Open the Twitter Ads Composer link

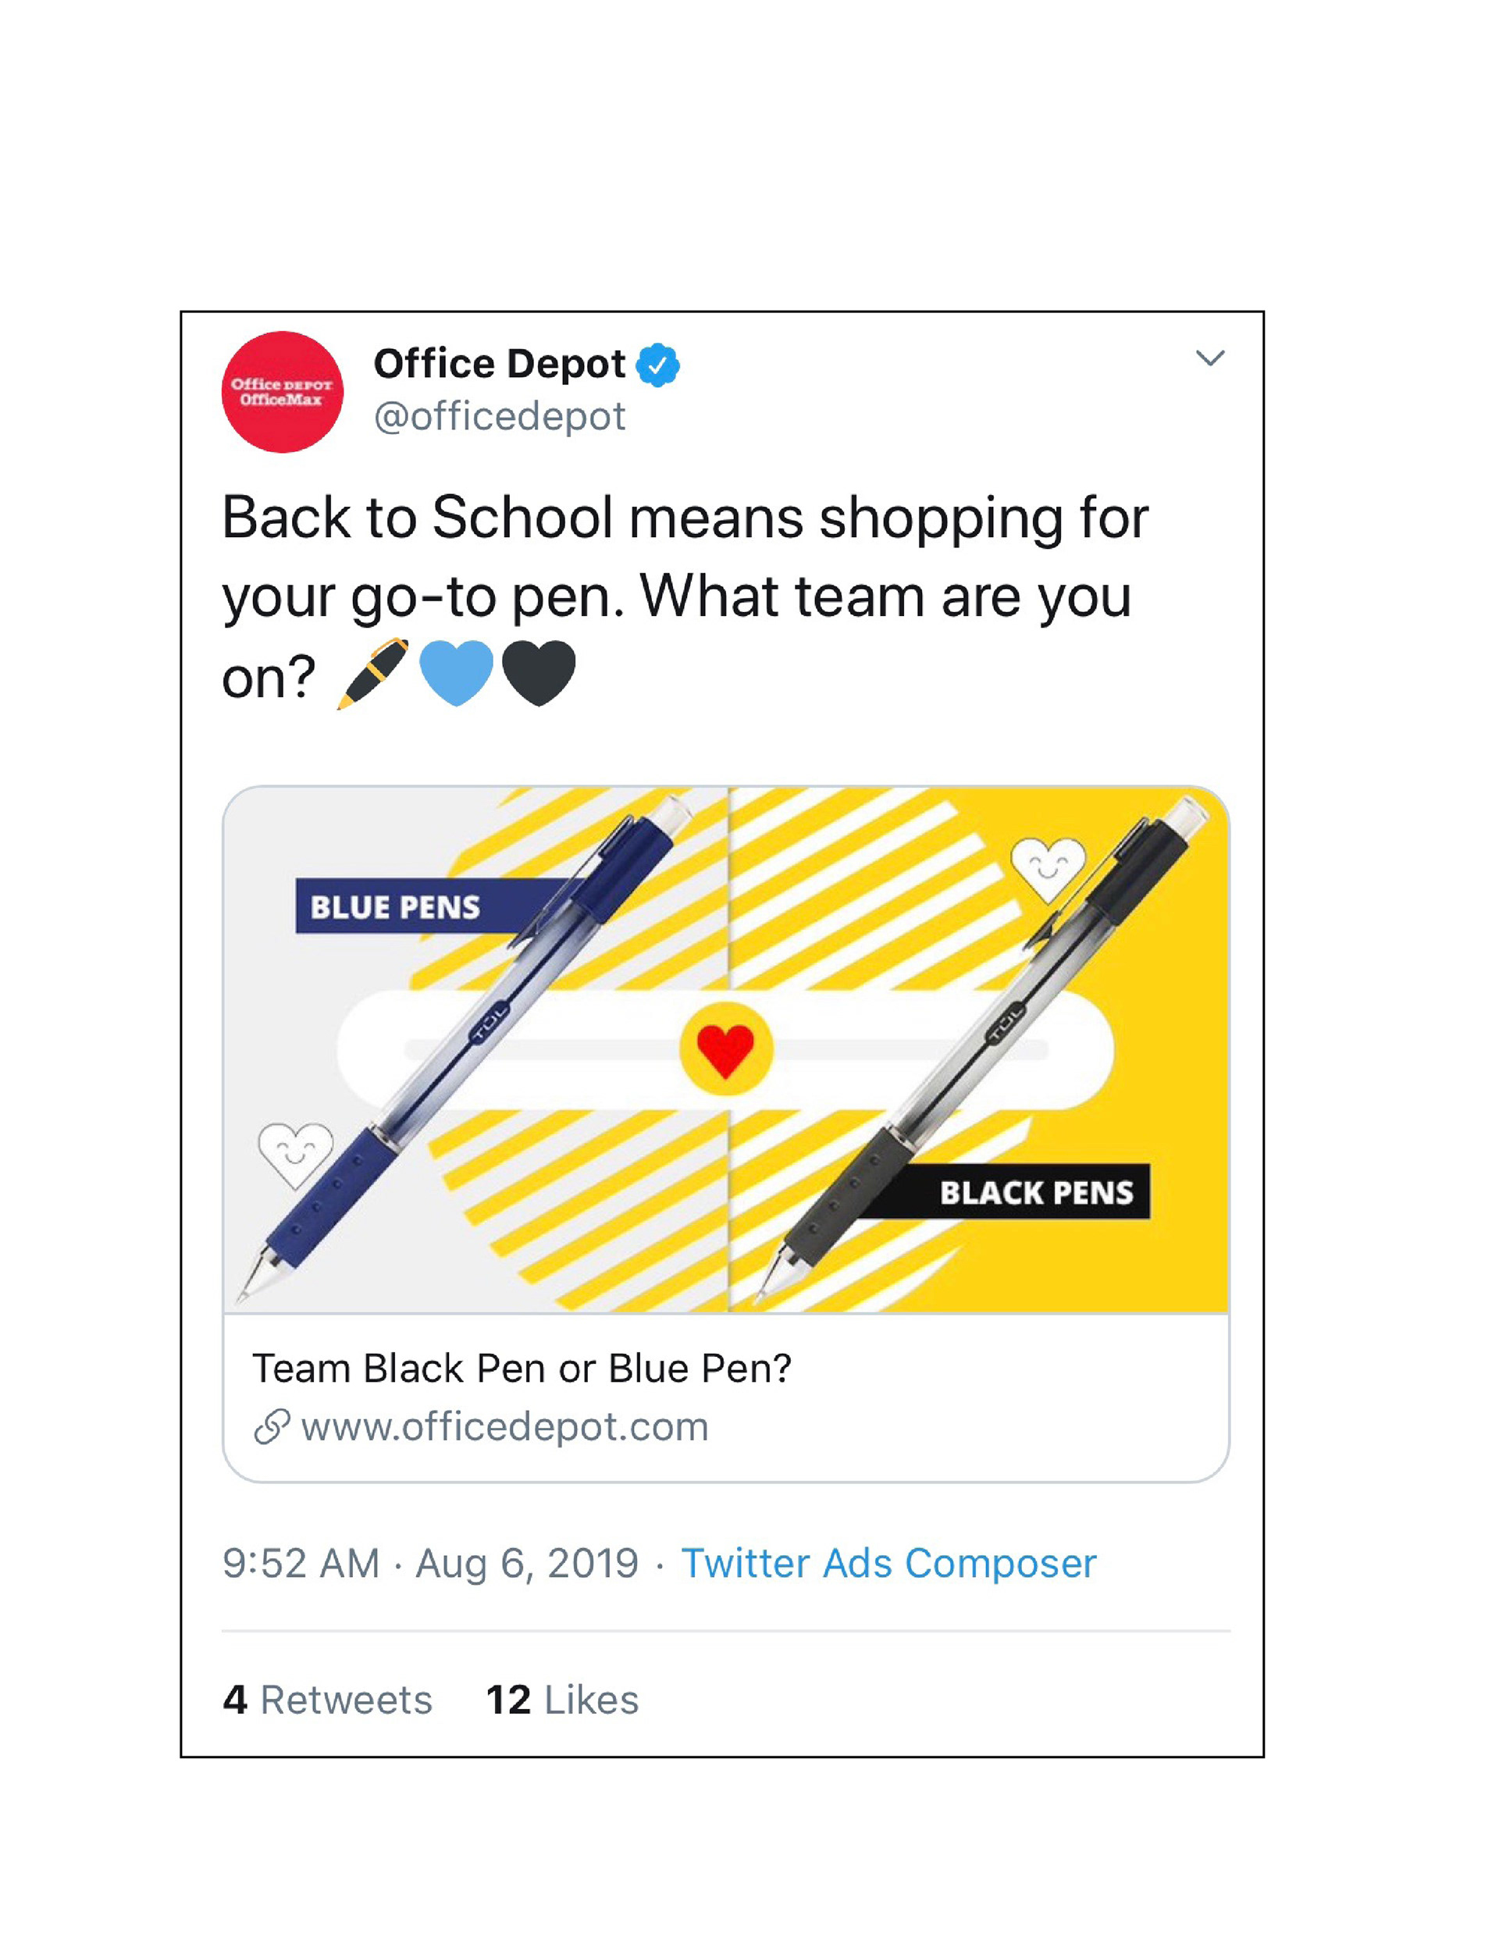point(888,1564)
